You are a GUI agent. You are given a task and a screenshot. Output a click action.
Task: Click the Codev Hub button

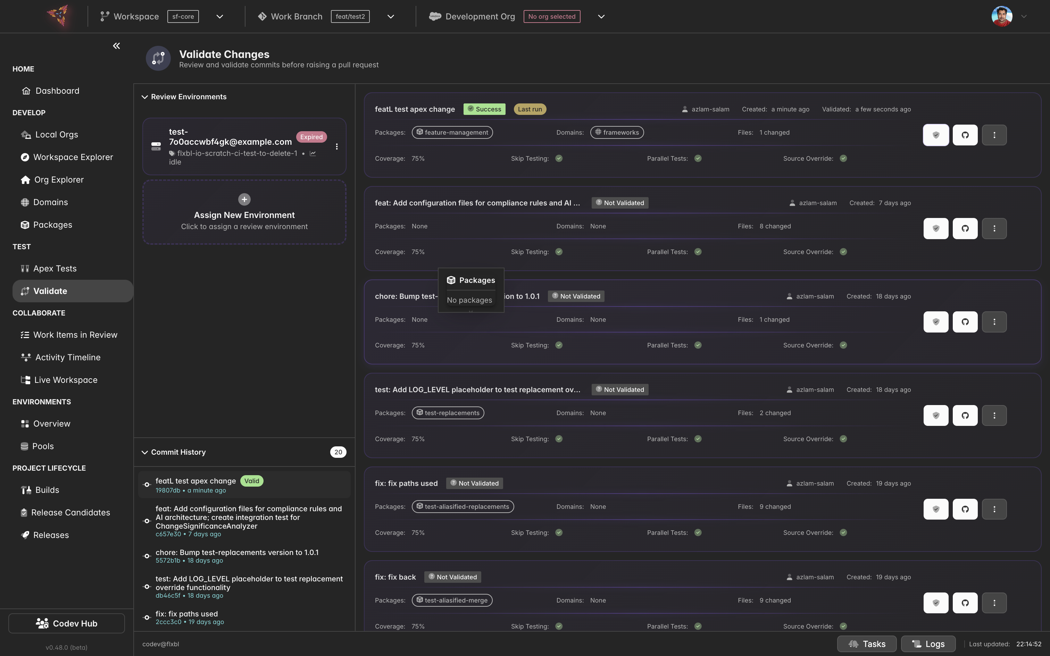(66, 623)
